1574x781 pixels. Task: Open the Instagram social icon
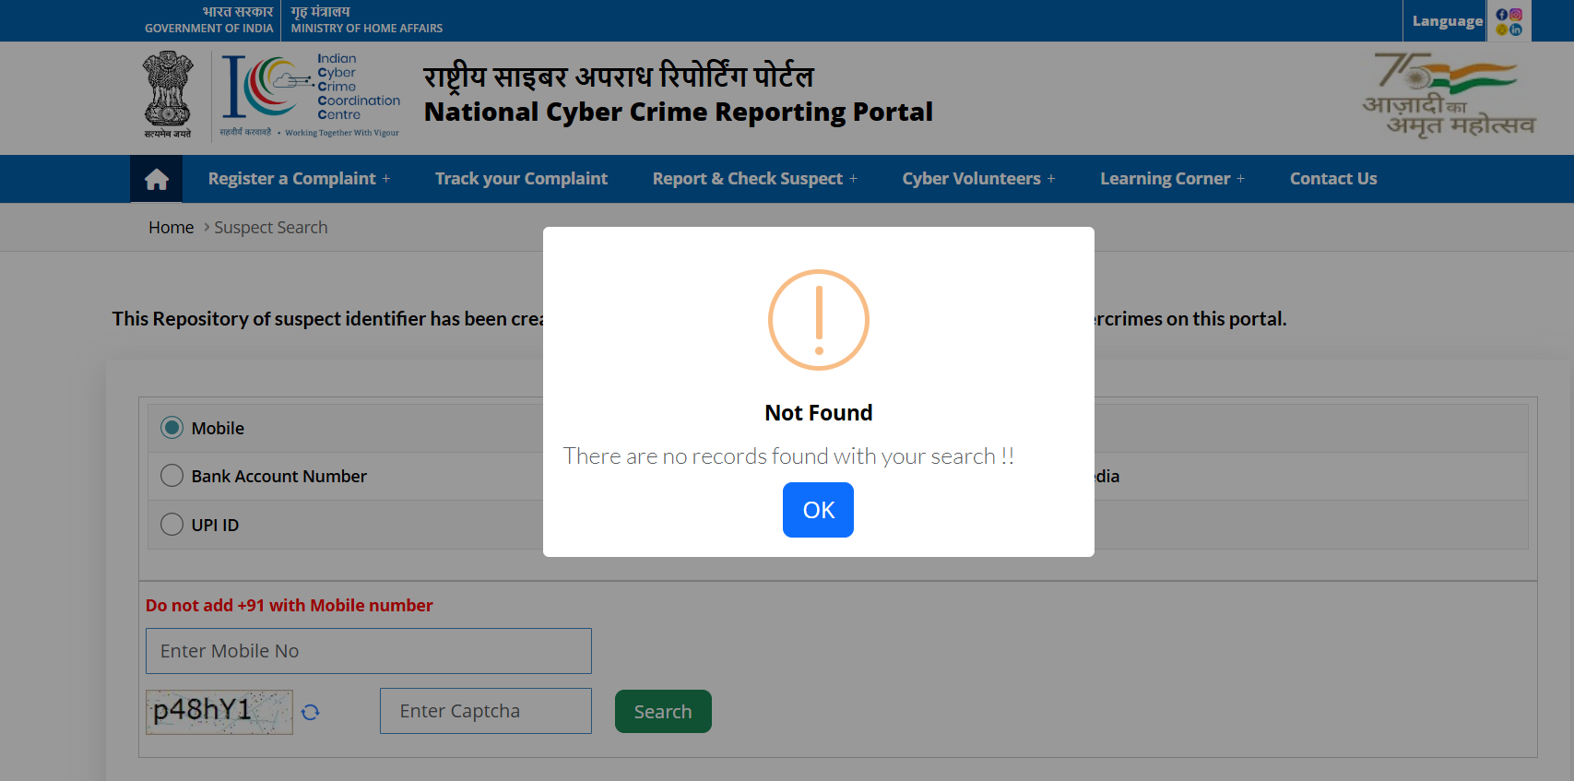pyautogui.click(x=1516, y=15)
